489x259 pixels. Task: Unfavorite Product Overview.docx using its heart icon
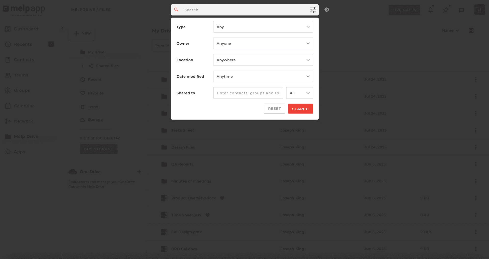coord(222,198)
